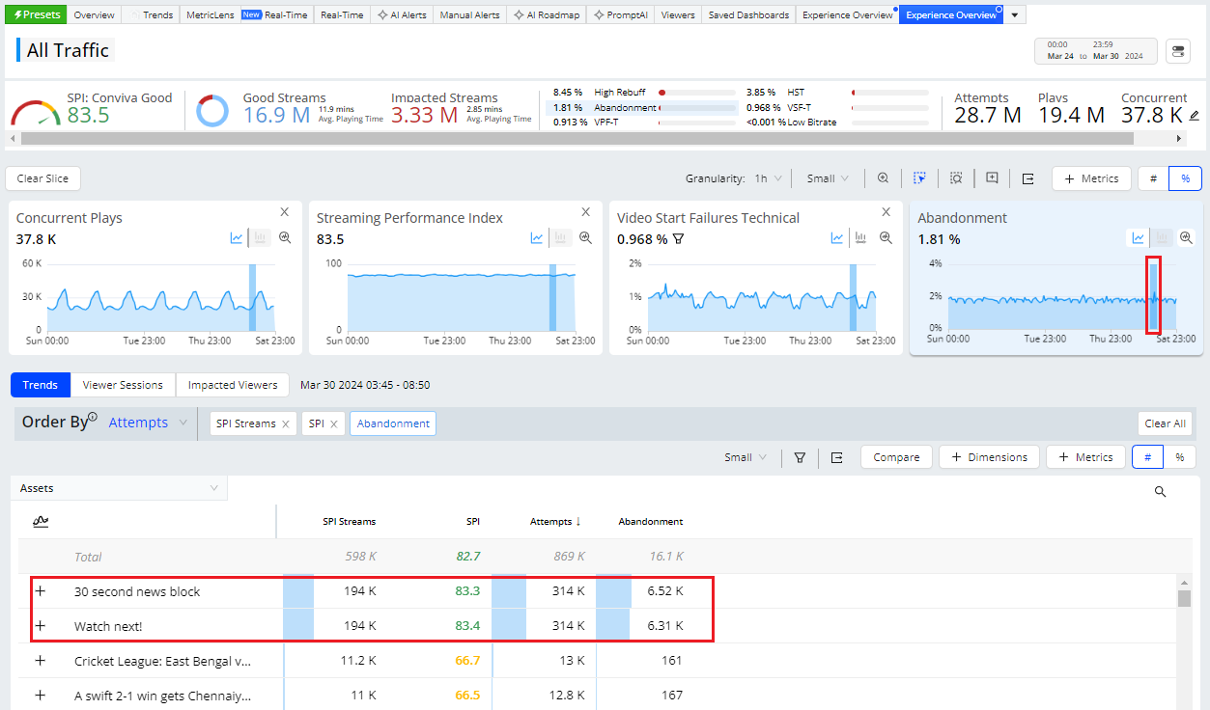
Task: Switch to the Viewer Sessions tab
Action: click(123, 385)
